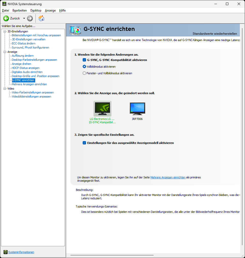Go to the home page via house icon
The height and width of the screenshot is (258, 245).
[x=41, y=18]
